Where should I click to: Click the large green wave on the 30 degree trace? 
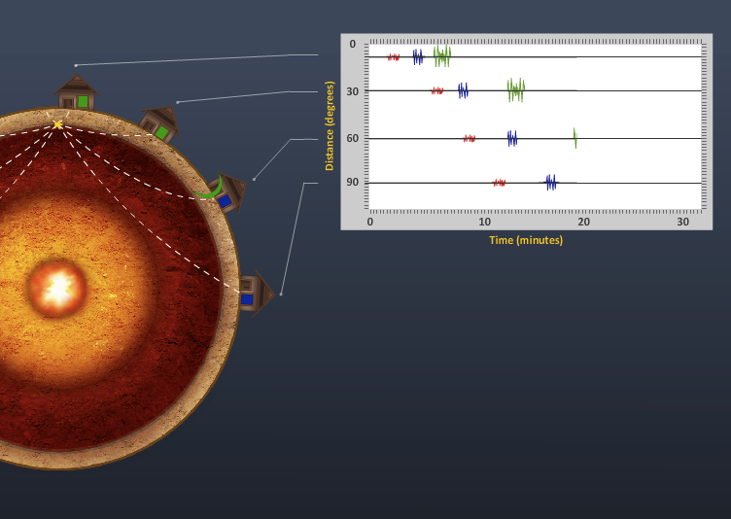pos(516,90)
